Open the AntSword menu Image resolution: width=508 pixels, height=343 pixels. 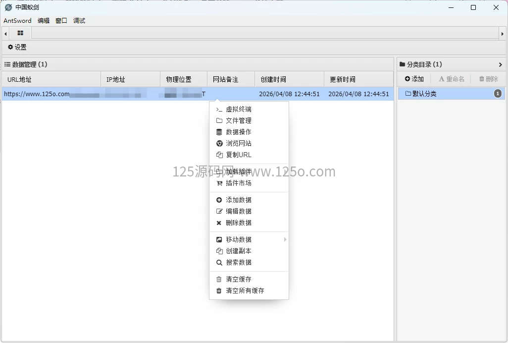pyautogui.click(x=17, y=21)
